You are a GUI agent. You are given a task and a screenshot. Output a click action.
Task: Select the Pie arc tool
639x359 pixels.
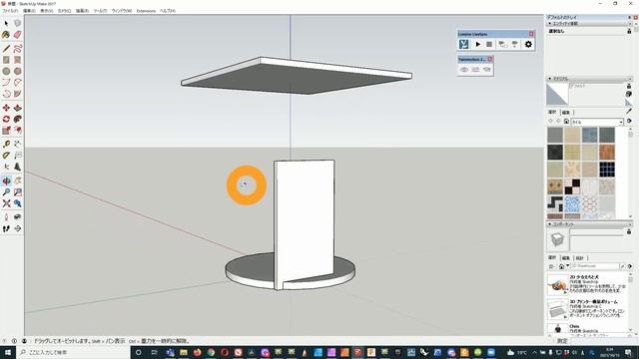coord(17,93)
